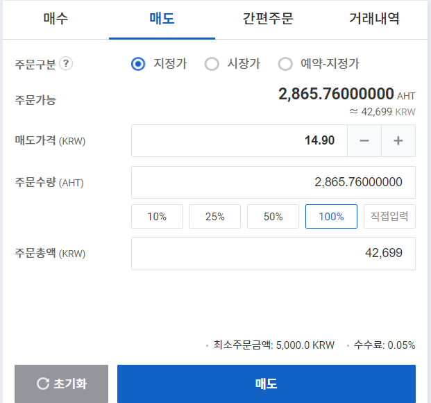This screenshot has width=431, height=403.
Task: Switch to the 매도 sell tab
Action: click(x=162, y=19)
